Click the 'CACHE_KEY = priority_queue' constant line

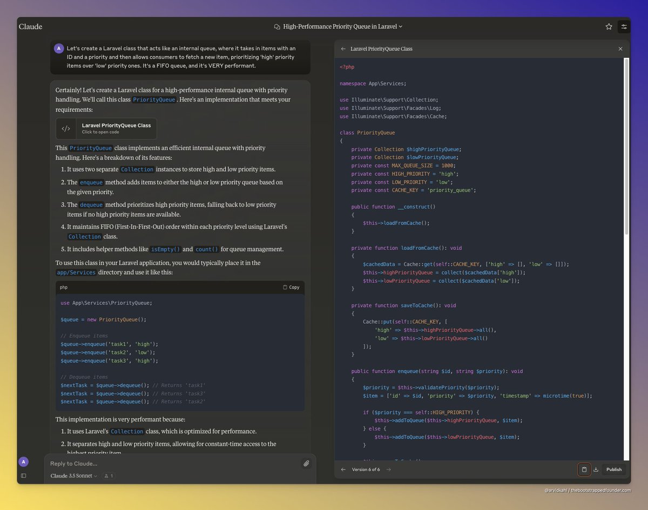click(413, 190)
